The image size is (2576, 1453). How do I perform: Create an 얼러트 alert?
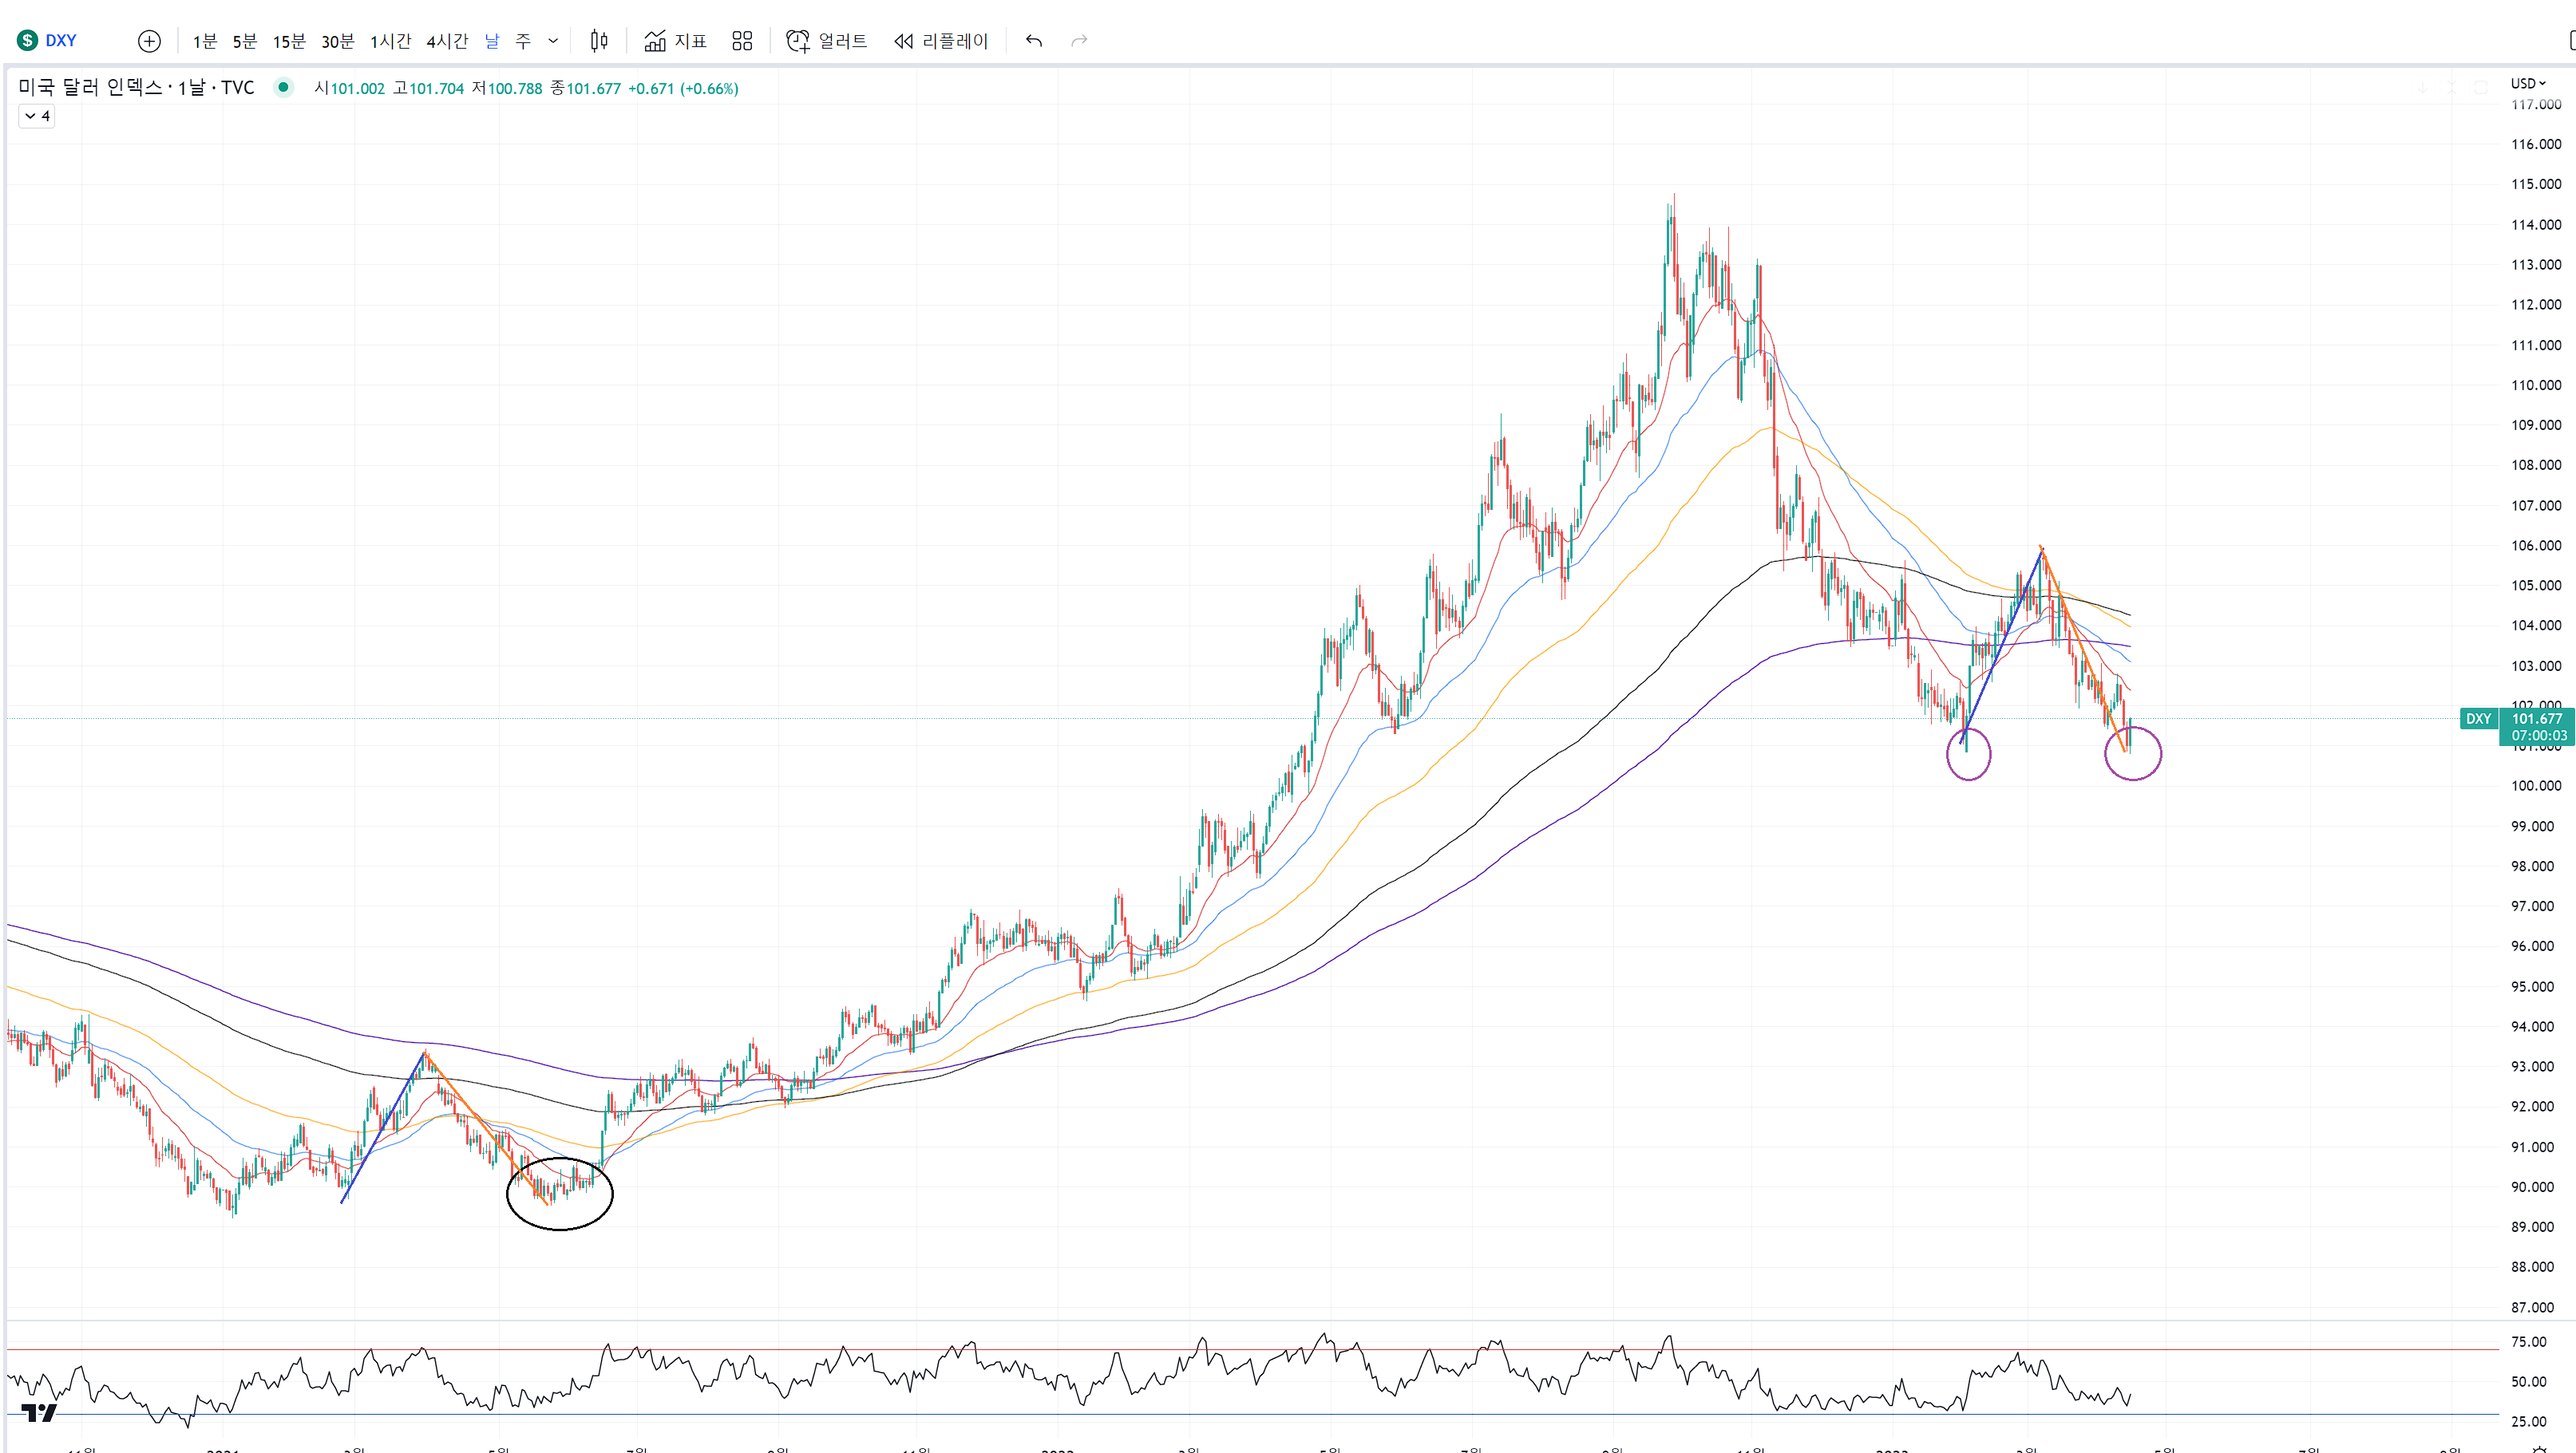pos(827,41)
